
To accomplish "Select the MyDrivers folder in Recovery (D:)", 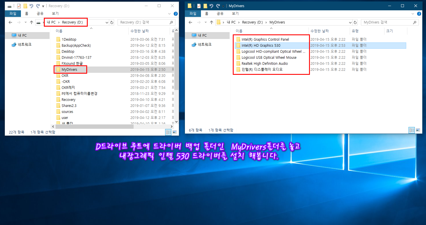I will [67, 70].
